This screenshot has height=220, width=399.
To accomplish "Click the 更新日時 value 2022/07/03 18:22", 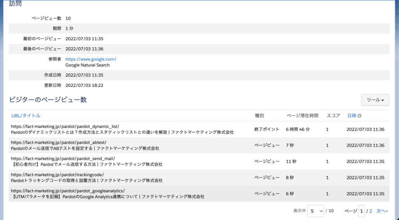I will (x=84, y=85).
